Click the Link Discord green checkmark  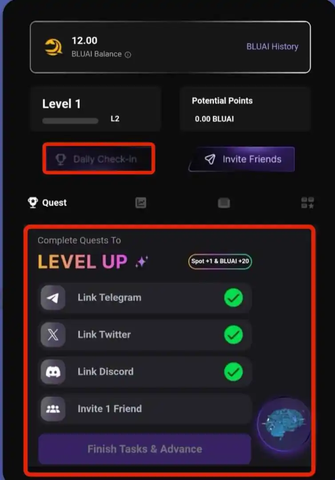pos(233,372)
